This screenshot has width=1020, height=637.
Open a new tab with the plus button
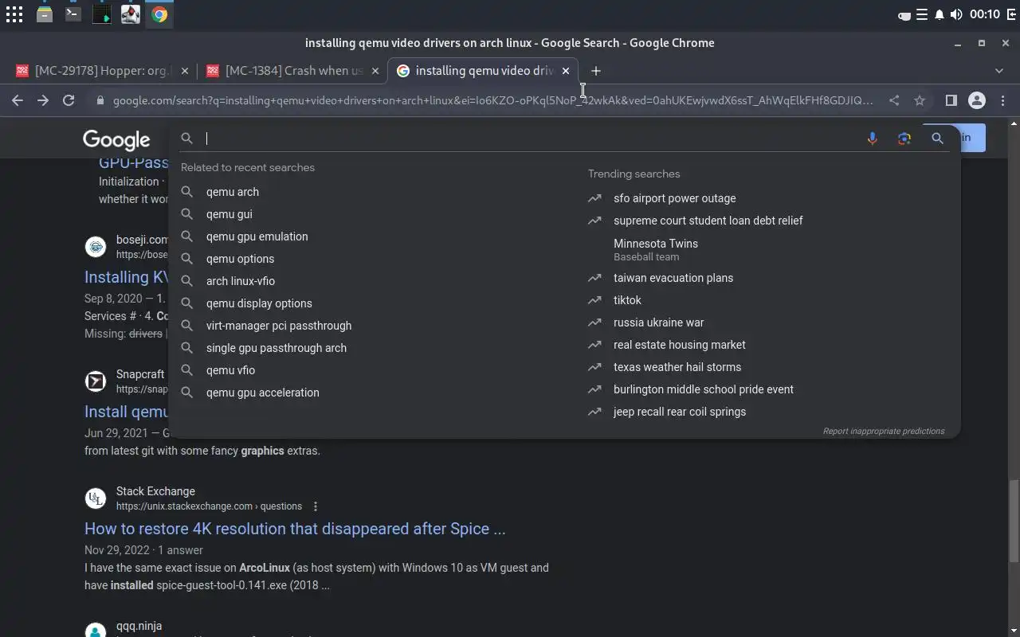(x=596, y=71)
